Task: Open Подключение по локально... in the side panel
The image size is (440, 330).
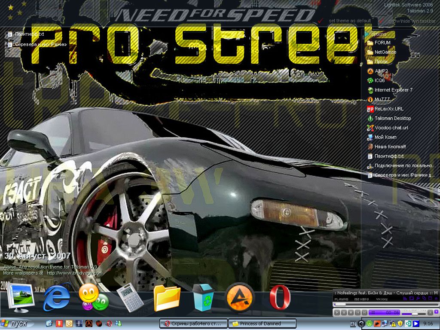Action: click(402, 166)
